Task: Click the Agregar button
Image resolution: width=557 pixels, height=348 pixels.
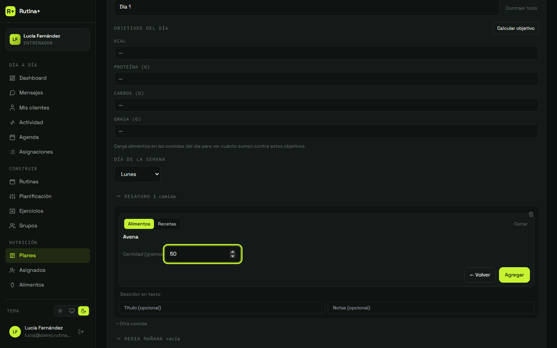Action: (514, 275)
